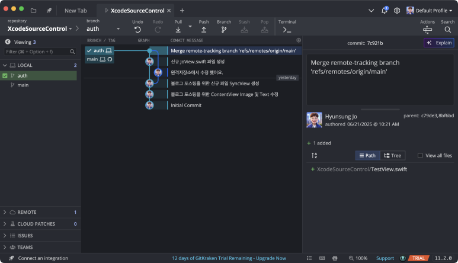Image resolution: width=458 pixels, height=263 pixels.
Task: Select the commit mentioning ContentView Image
Action: tap(225, 94)
